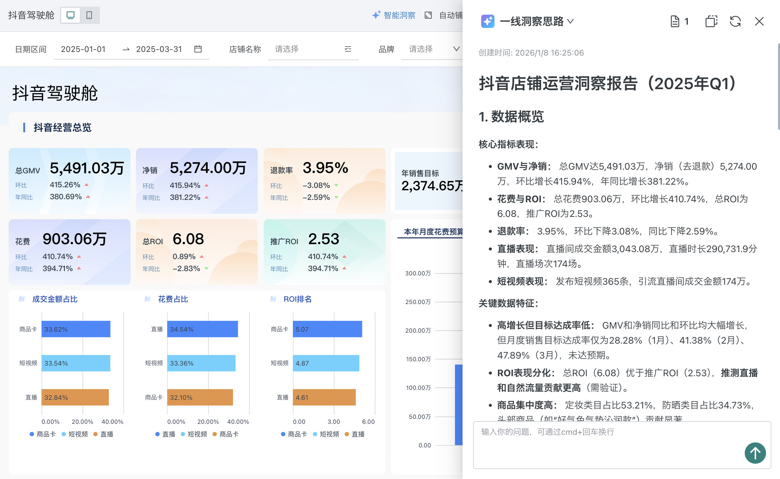780x479 pixels.
Task: Switch to desktop view mode icon
Action: pos(71,15)
